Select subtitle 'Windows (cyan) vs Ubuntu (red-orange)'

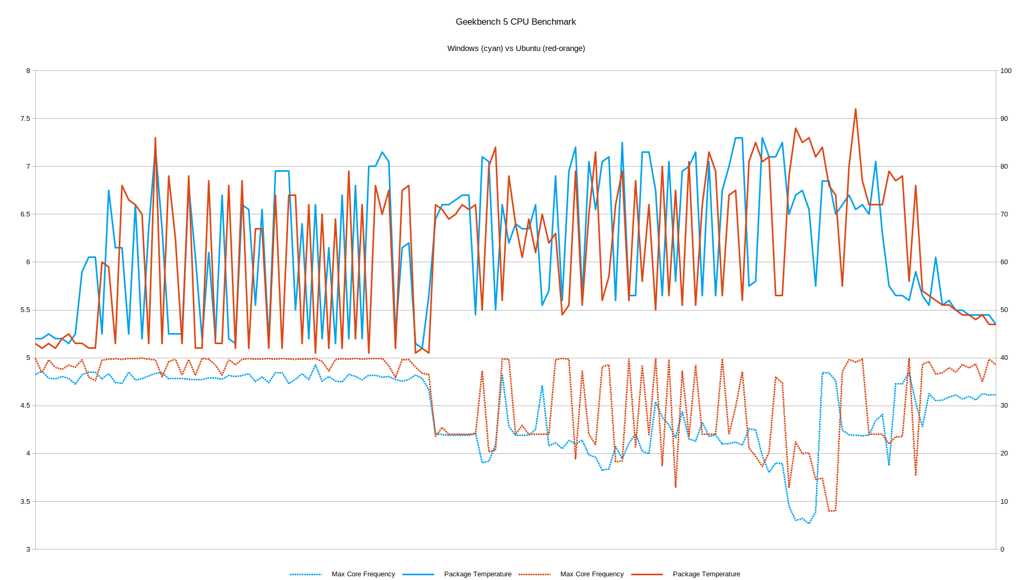516,48
